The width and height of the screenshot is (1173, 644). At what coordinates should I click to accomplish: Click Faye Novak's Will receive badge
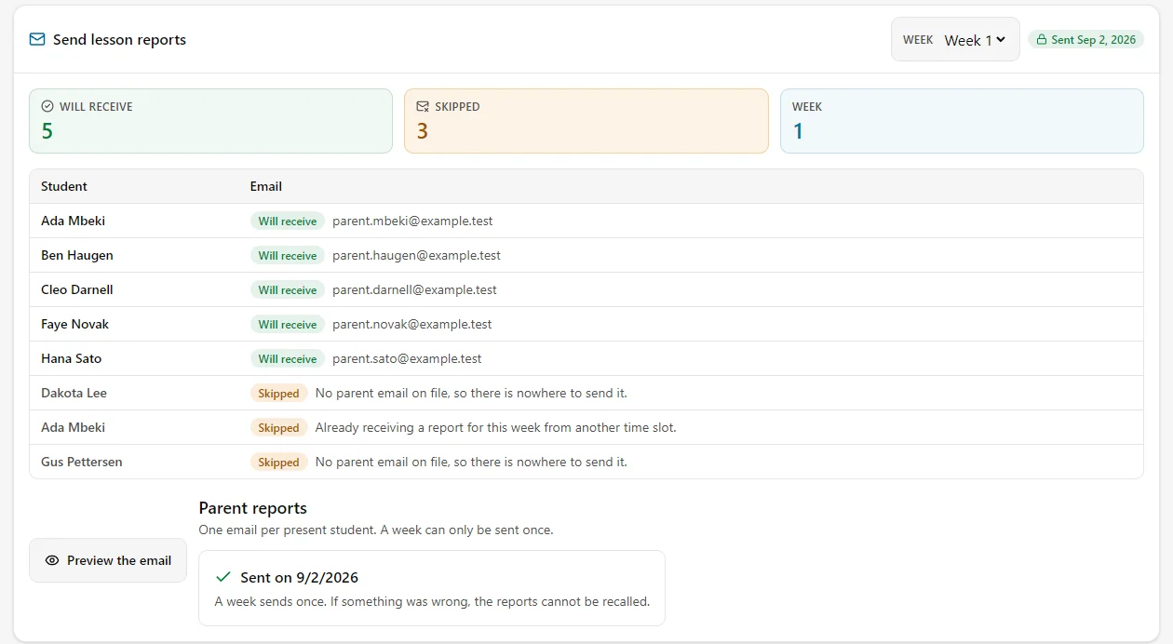(x=288, y=324)
